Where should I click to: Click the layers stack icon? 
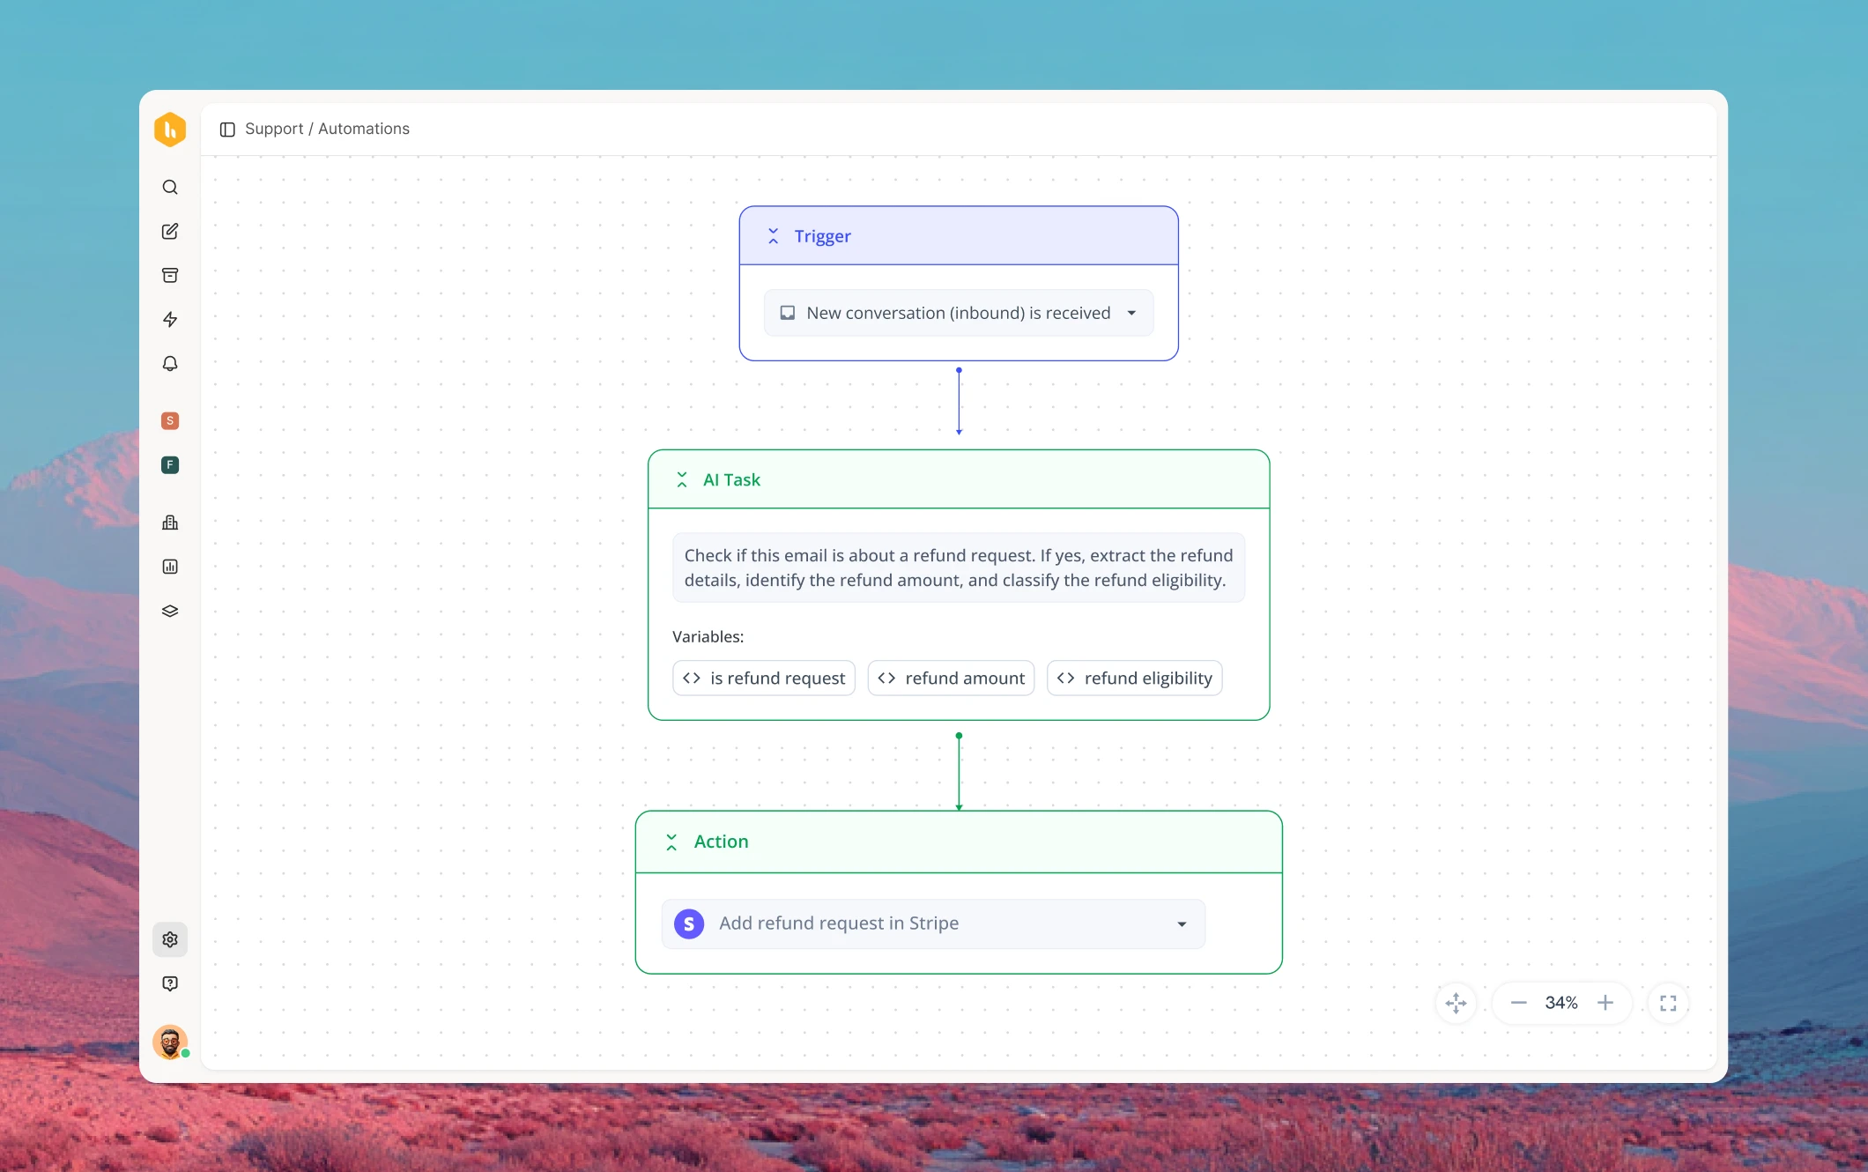[x=170, y=611]
